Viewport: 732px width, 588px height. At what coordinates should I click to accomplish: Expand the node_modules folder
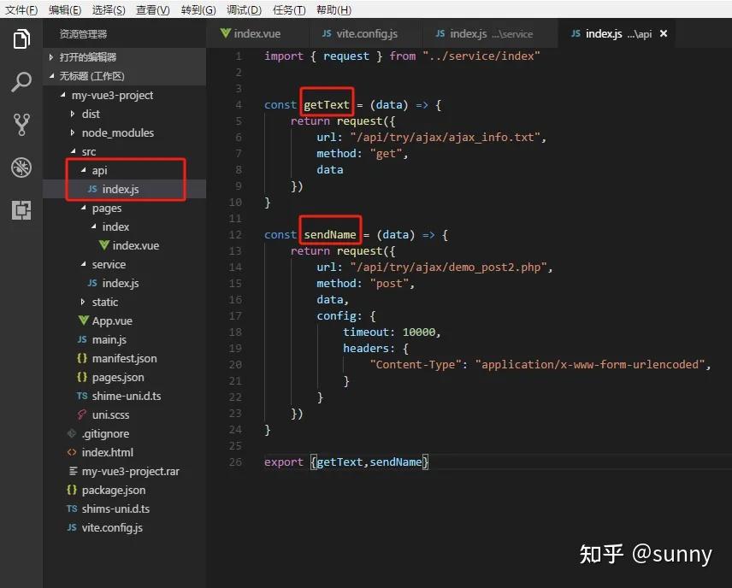pyautogui.click(x=74, y=132)
